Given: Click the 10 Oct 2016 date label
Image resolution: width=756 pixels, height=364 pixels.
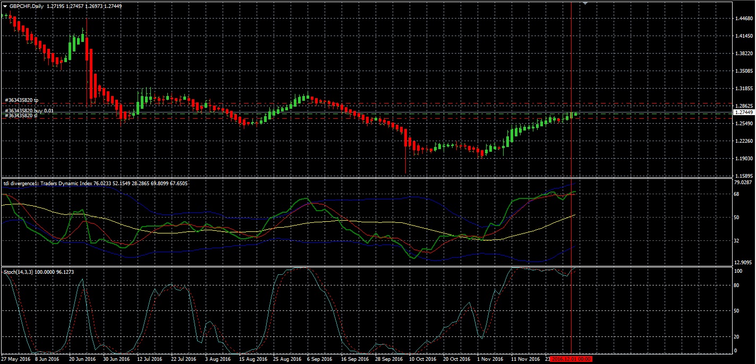Looking at the screenshot, I should (423, 359).
